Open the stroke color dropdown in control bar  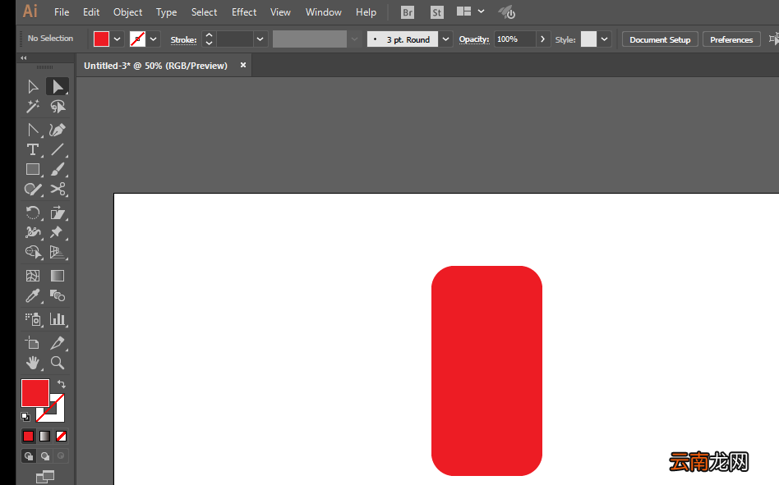[x=154, y=39]
